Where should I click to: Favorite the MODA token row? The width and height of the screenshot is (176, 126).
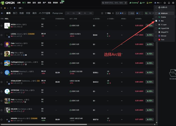[x=2, y=26]
